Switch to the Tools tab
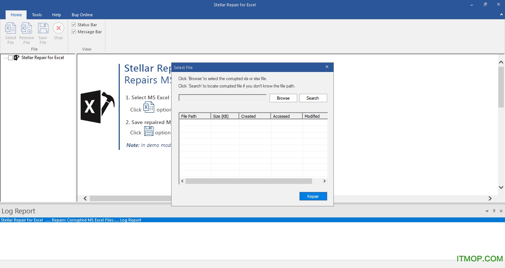 [x=37, y=15]
